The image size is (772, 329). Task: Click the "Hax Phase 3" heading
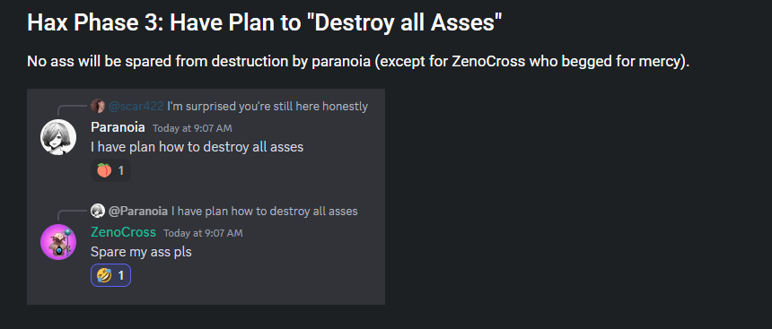coord(265,22)
